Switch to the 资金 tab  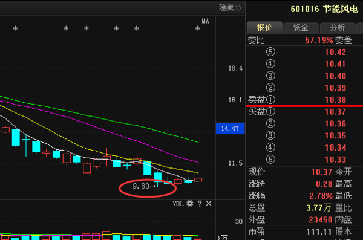pyautogui.click(x=301, y=28)
